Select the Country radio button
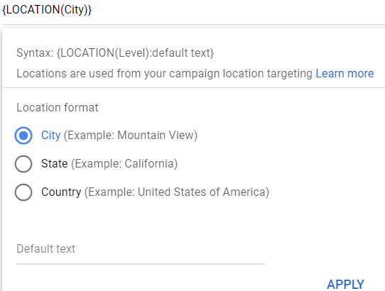The width and height of the screenshot is (385, 291). coord(23,192)
